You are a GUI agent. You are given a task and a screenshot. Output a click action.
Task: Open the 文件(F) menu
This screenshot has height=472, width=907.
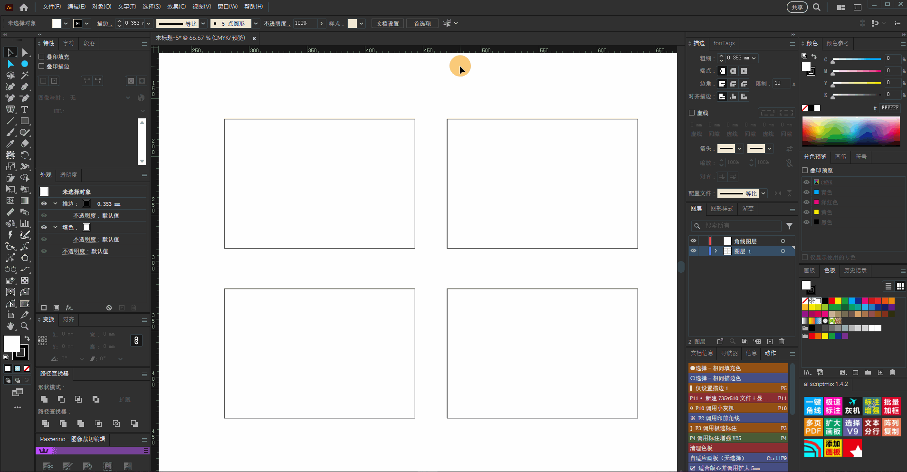point(52,7)
